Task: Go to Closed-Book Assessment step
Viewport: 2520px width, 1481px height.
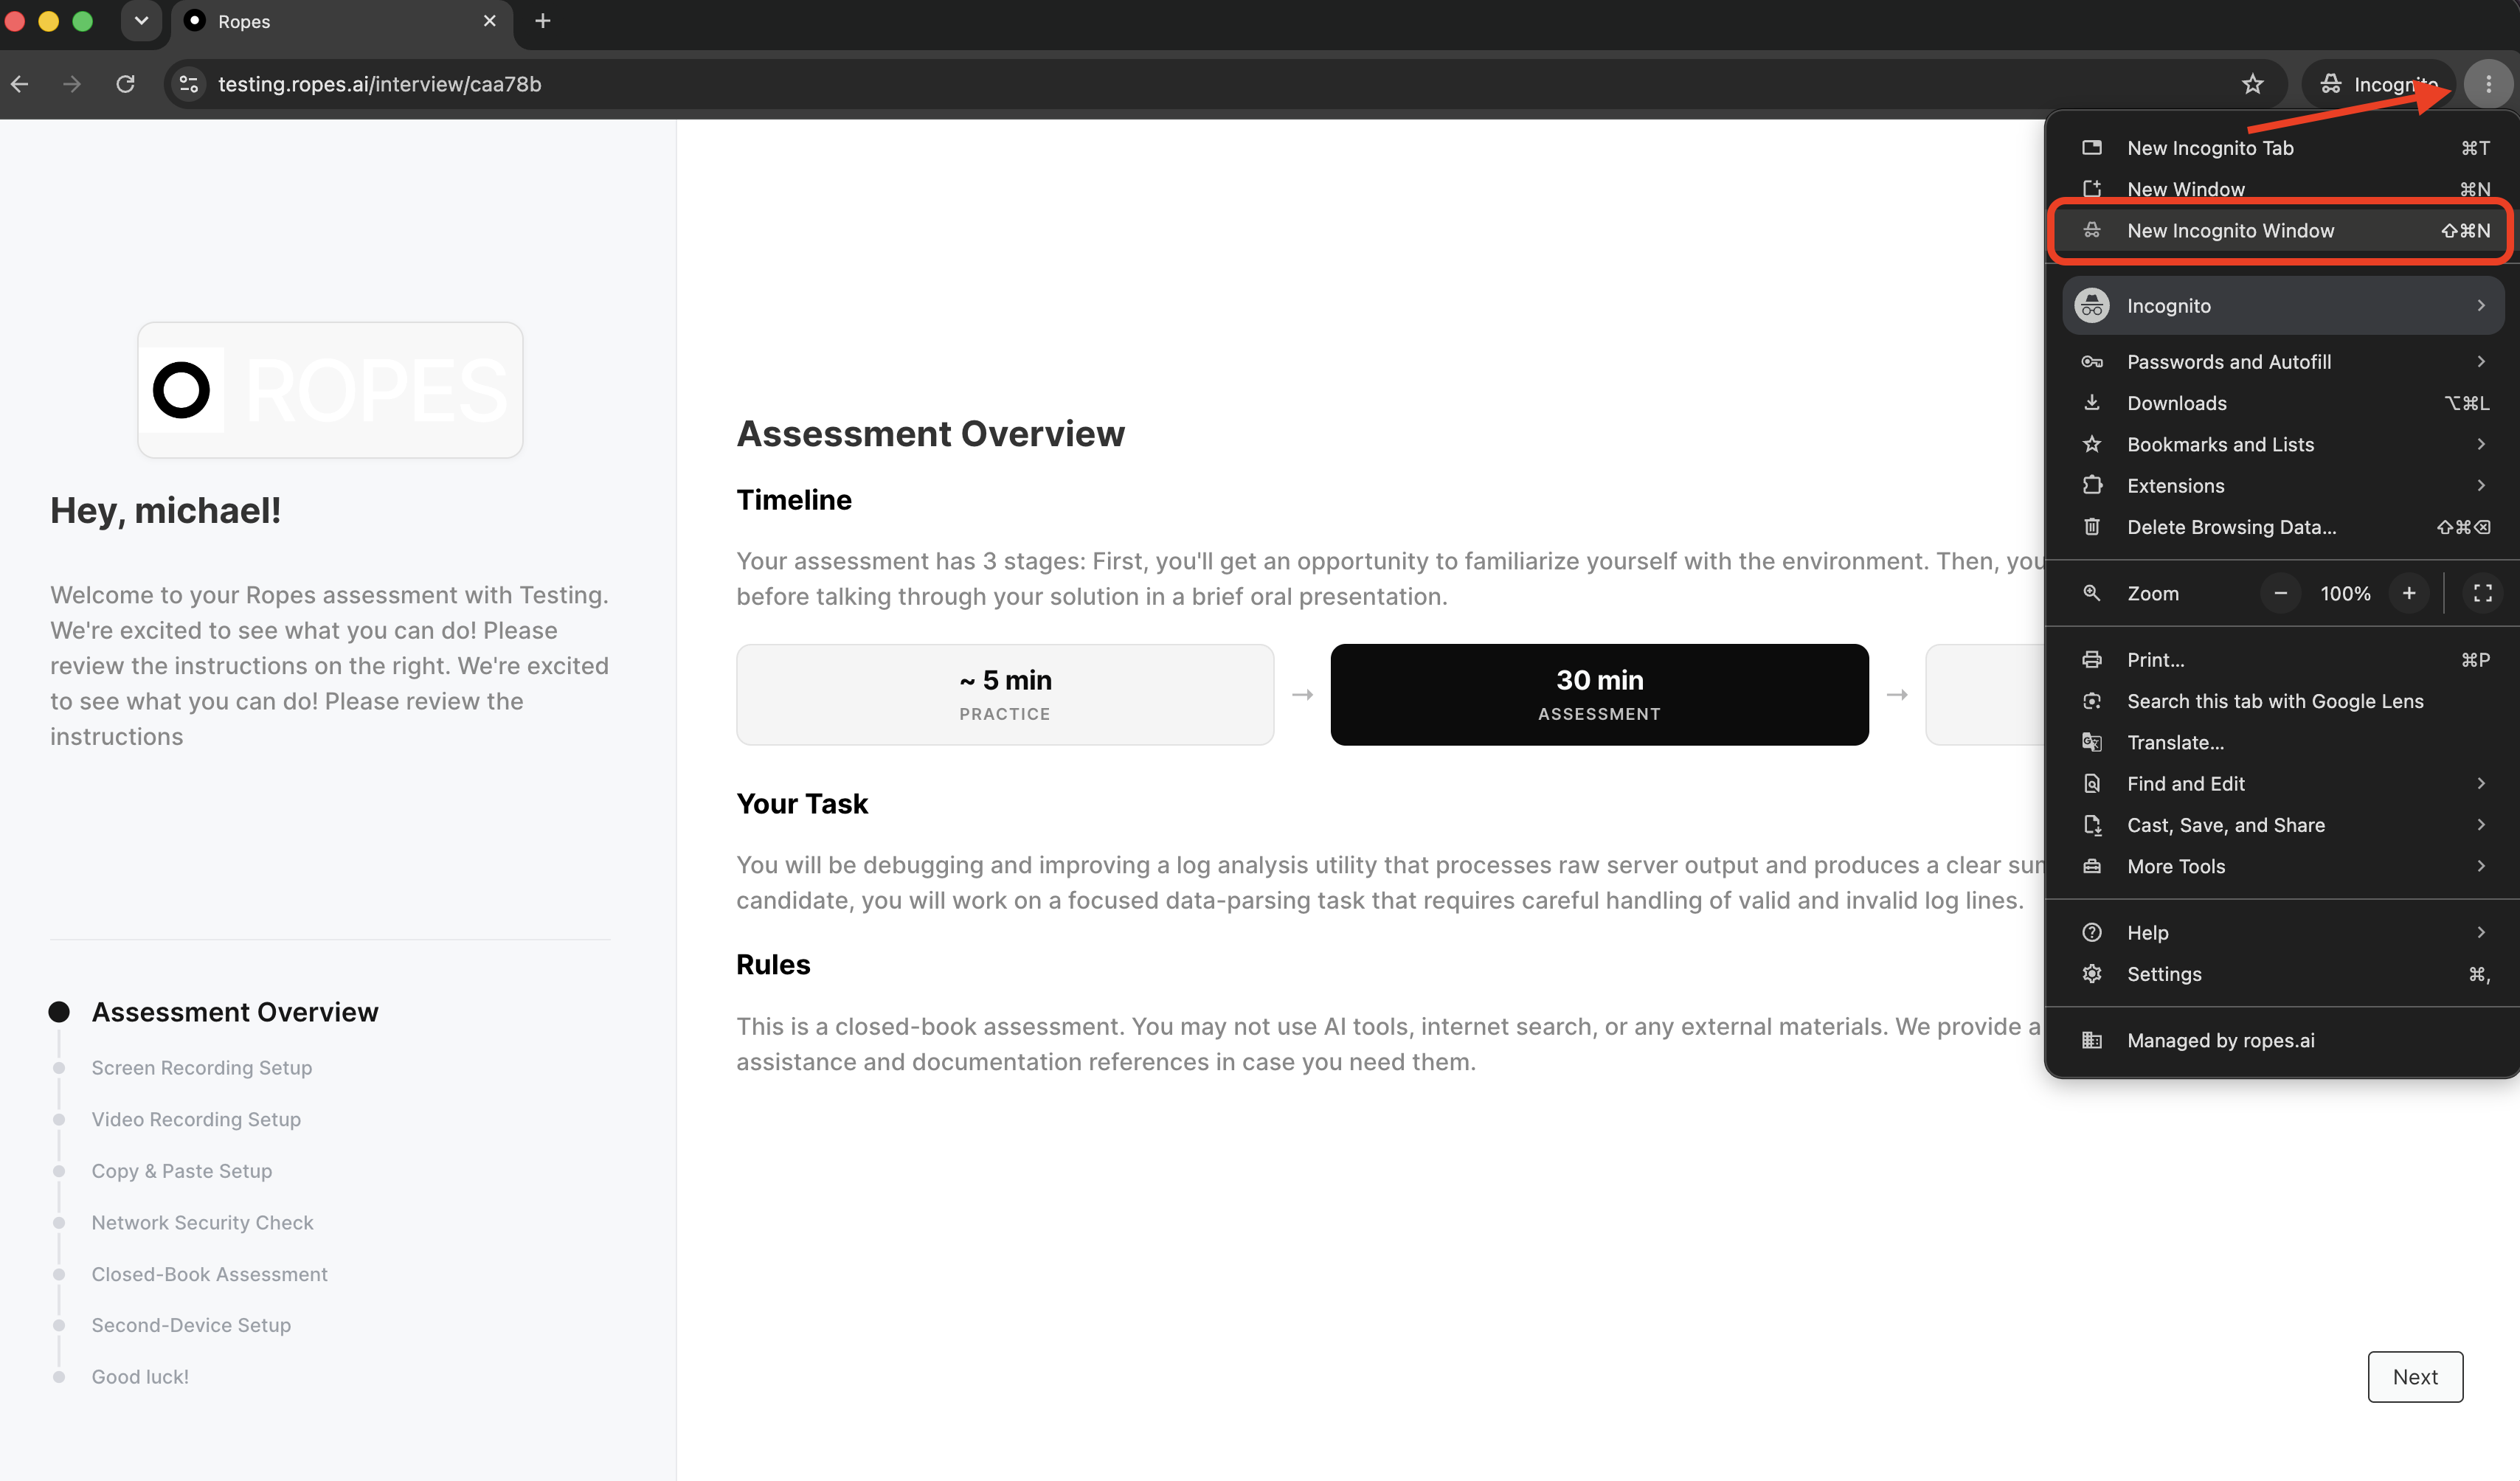Action: 210,1274
